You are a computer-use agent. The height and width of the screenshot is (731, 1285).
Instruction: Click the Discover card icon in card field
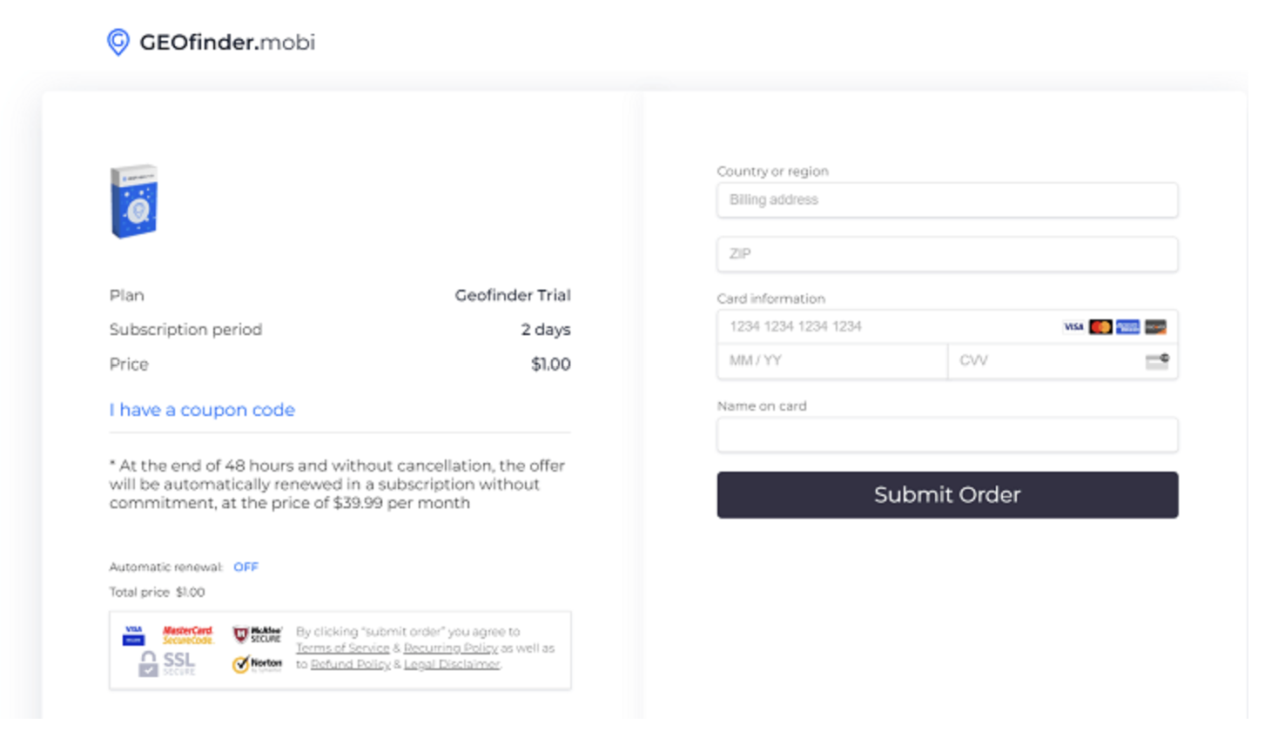coord(1155,327)
